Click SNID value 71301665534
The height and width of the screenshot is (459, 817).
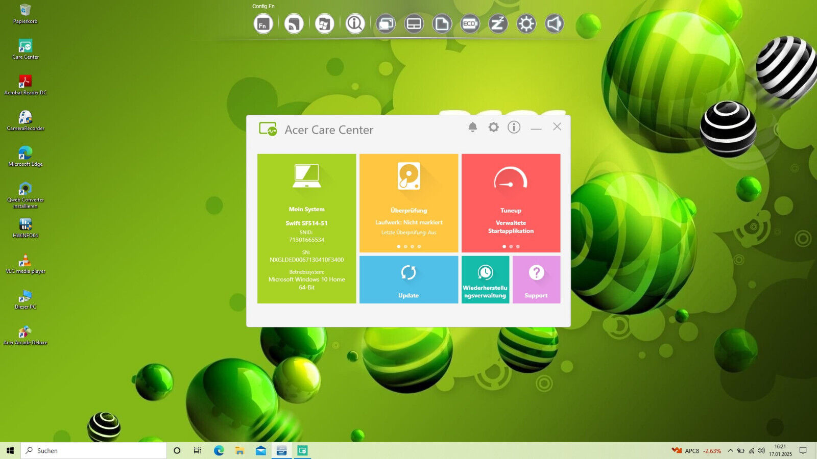pos(306,240)
